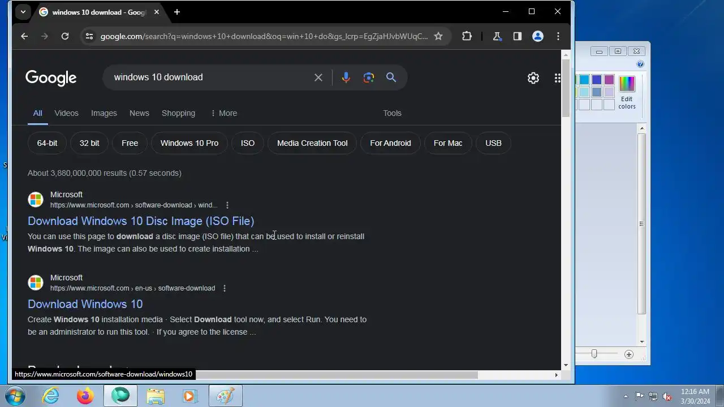Open Chrome profile avatar
The image size is (724, 407).
click(x=538, y=36)
